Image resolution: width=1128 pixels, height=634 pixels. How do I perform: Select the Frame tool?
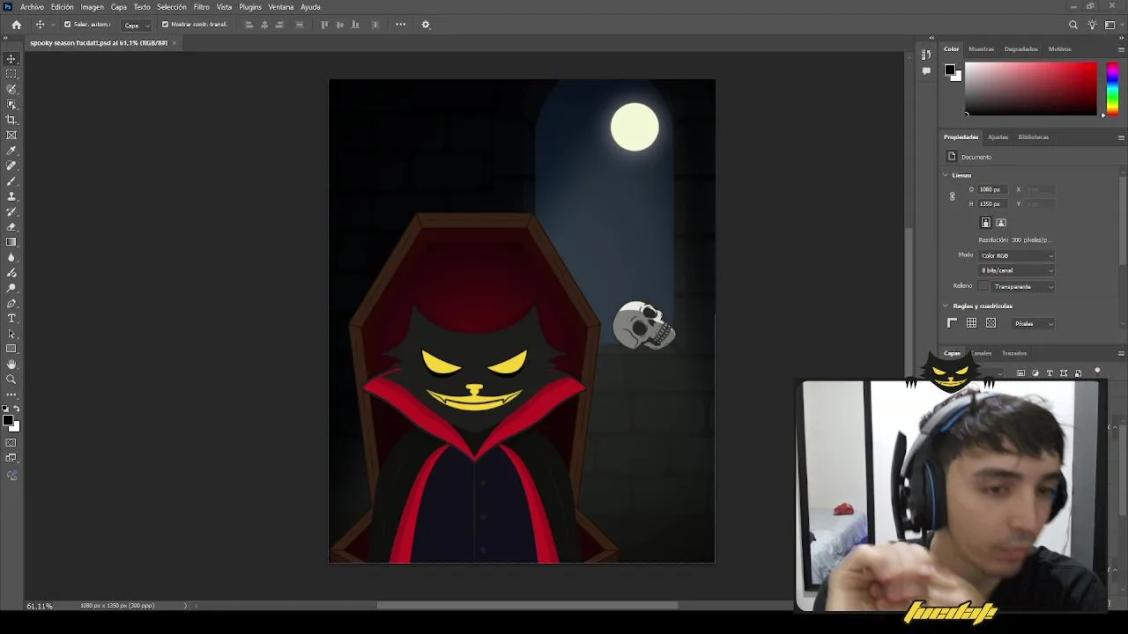pyautogui.click(x=11, y=135)
